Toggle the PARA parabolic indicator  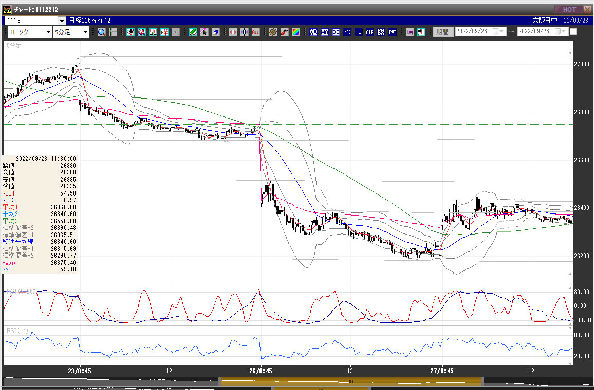pyautogui.click(x=381, y=32)
